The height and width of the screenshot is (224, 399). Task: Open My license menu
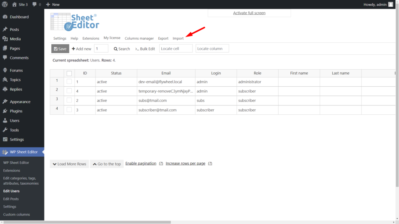tap(112, 38)
